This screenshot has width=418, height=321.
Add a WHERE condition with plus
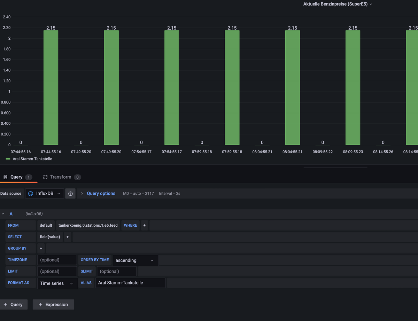click(145, 225)
